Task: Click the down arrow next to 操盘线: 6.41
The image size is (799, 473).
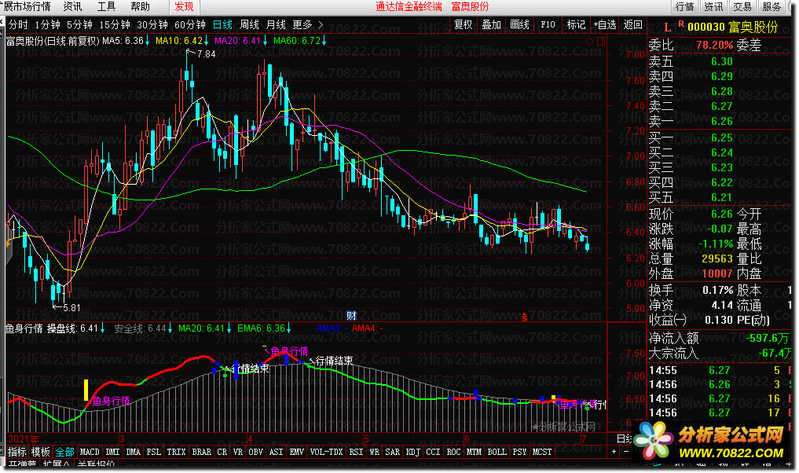Action: pos(102,328)
